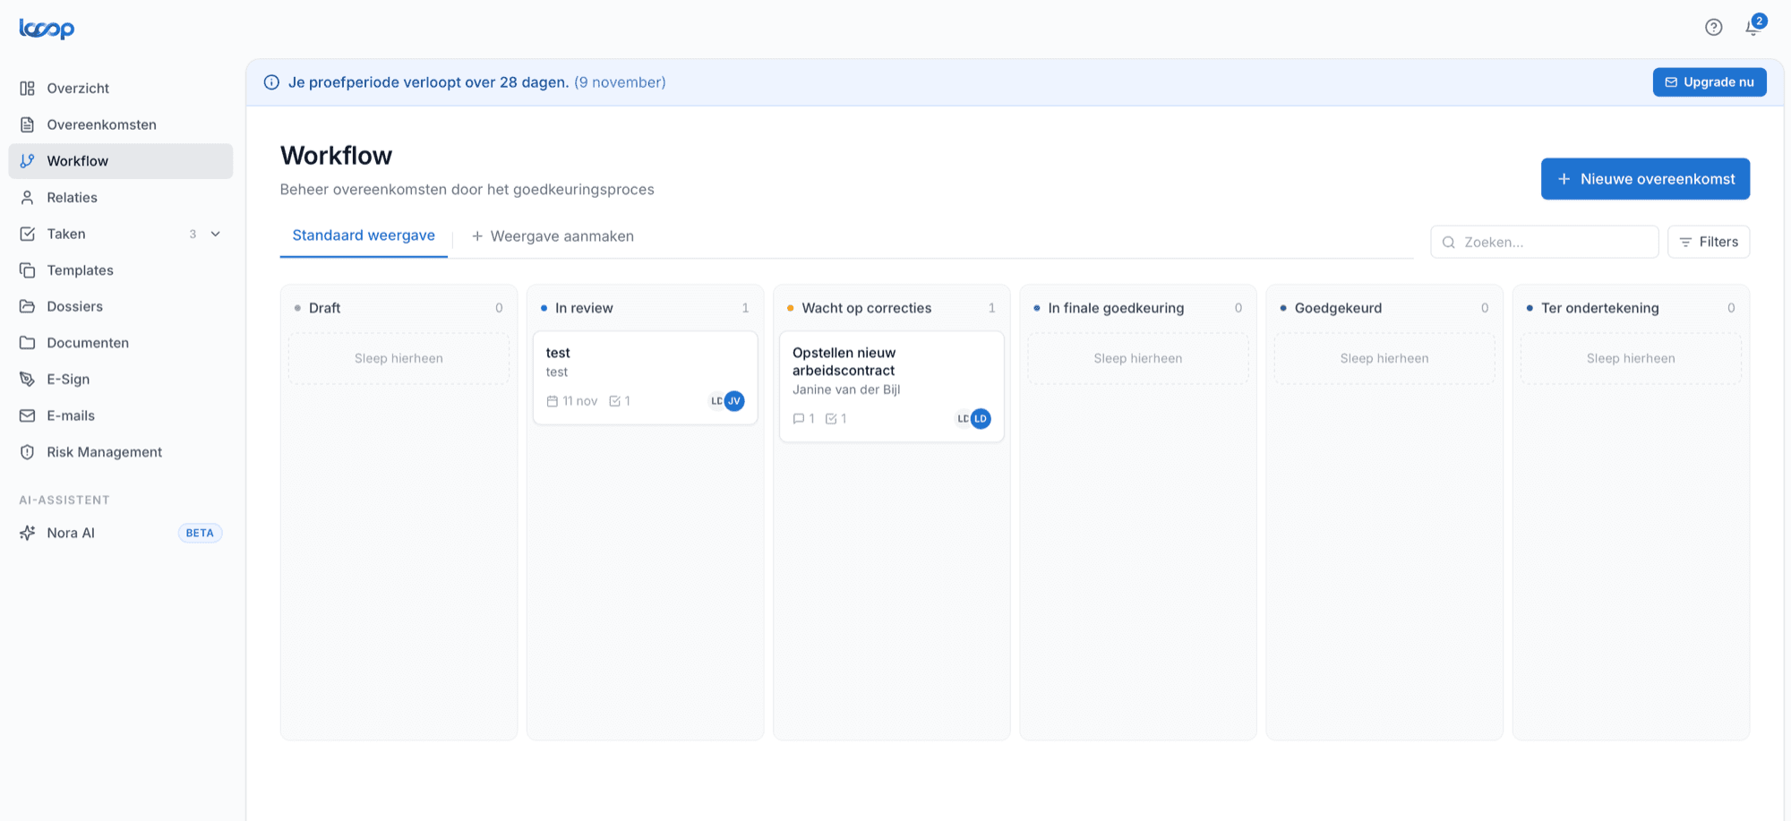The image size is (1791, 821).
Task: Open the help question mark icon
Action: tap(1713, 28)
